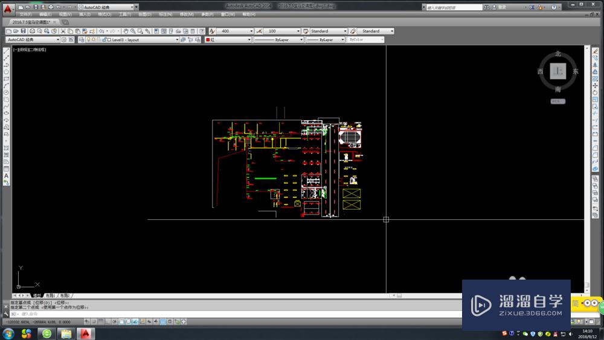Open the 红 object color dropdown

228,40
